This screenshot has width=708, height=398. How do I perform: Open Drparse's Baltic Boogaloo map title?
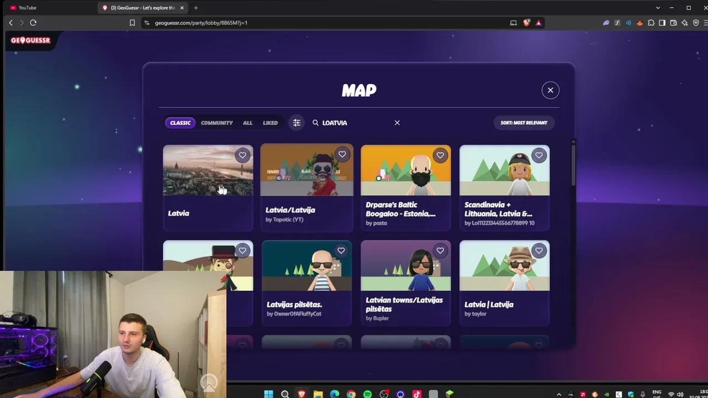(x=400, y=209)
